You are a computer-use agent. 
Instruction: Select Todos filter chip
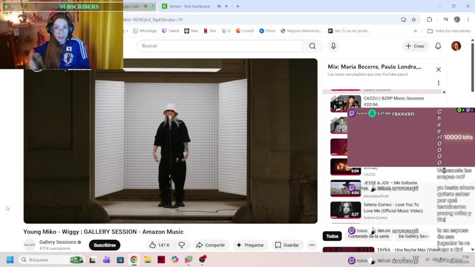(332, 236)
